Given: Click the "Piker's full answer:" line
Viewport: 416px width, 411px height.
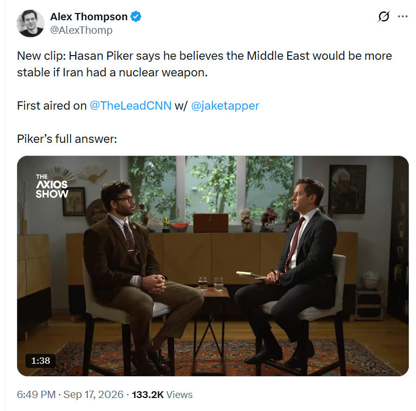Looking at the screenshot, I should coord(67,139).
